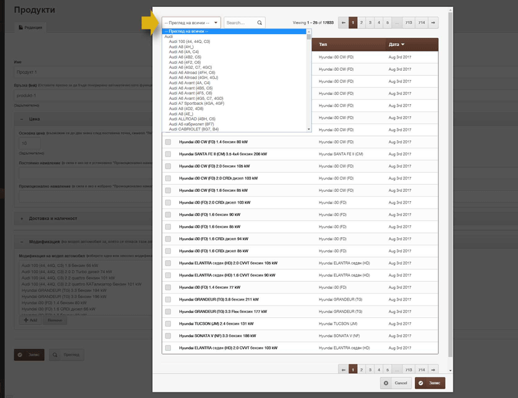This screenshot has height=398, width=518.
Task: Tick checkbox for Hyundai i30 (FD) 1.6 бензин 90 kW
Action: coord(168,215)
